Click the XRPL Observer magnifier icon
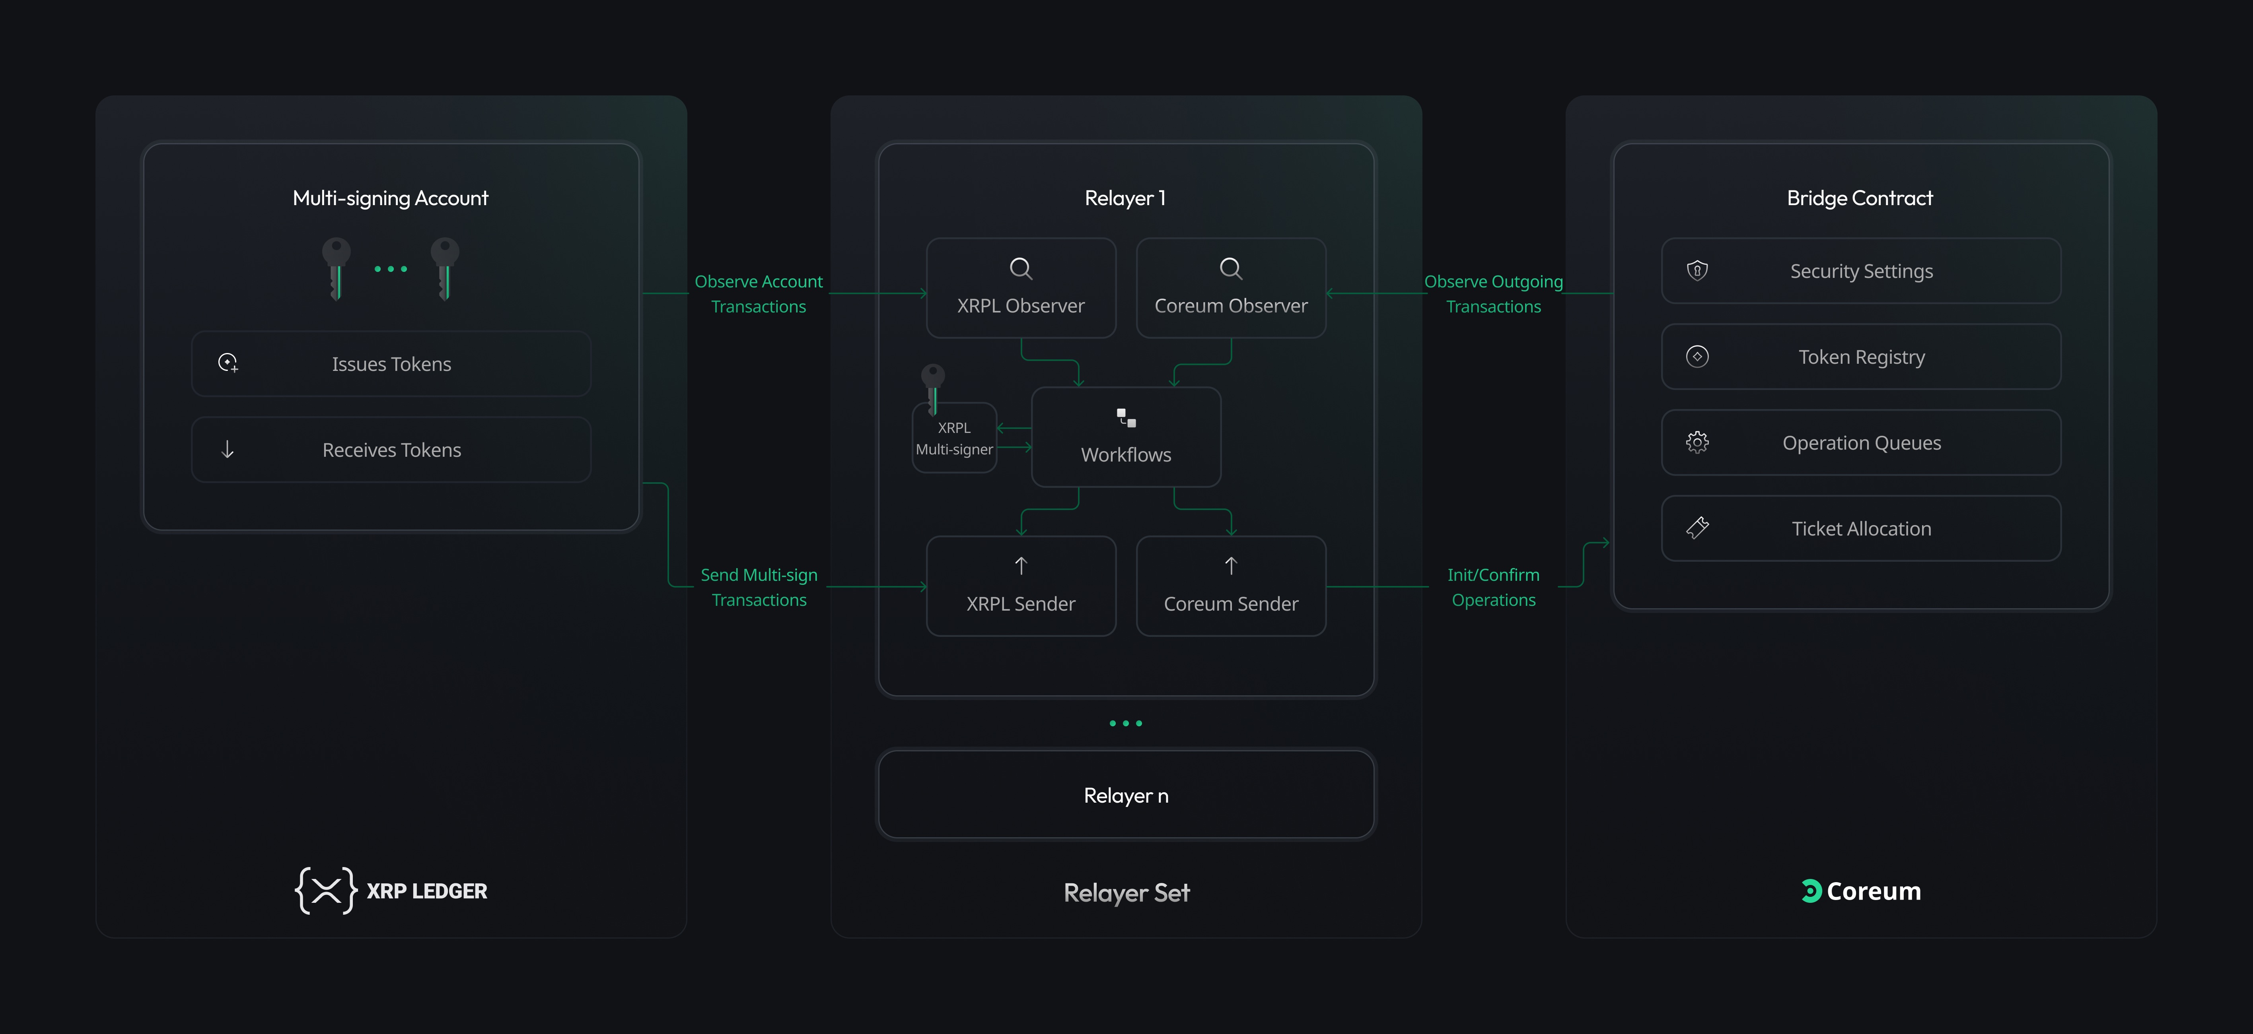Viewport: 2253px width, 1034px height. 1021,268
